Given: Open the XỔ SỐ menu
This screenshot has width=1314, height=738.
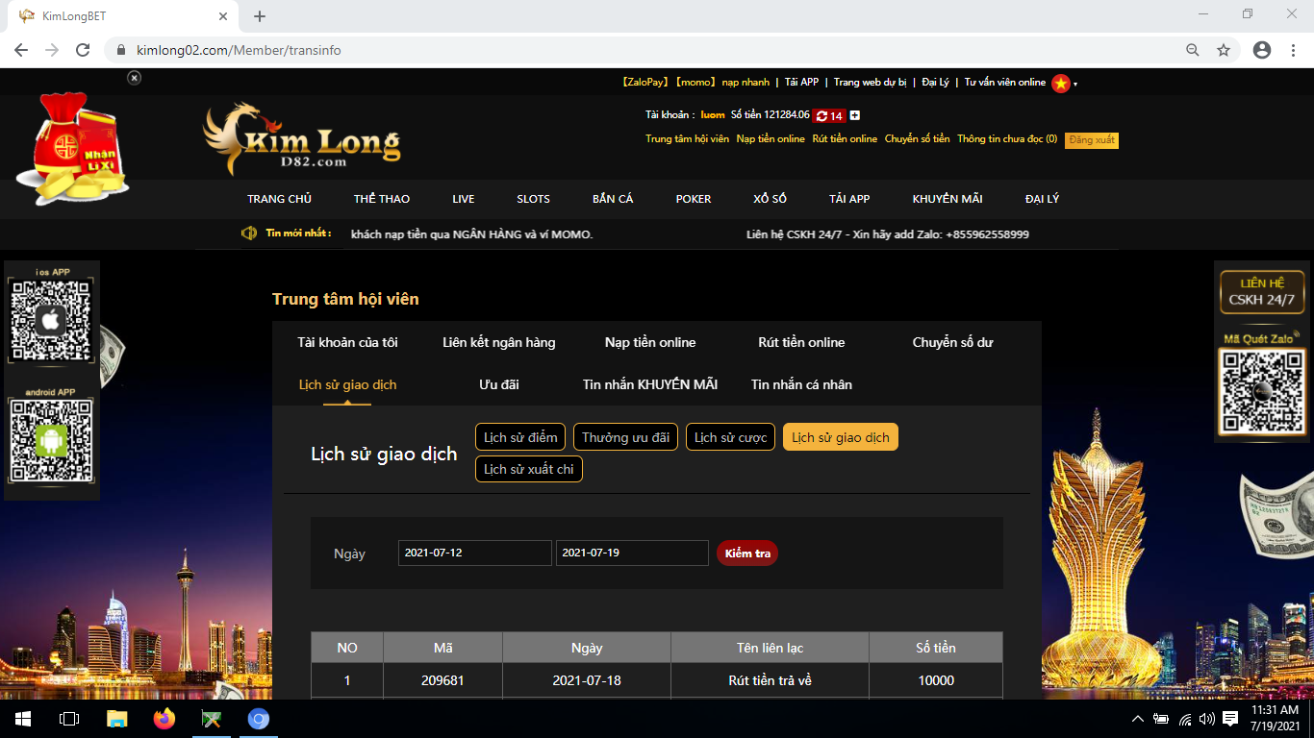Looking at the screenshot, I should tap(768, 199).
